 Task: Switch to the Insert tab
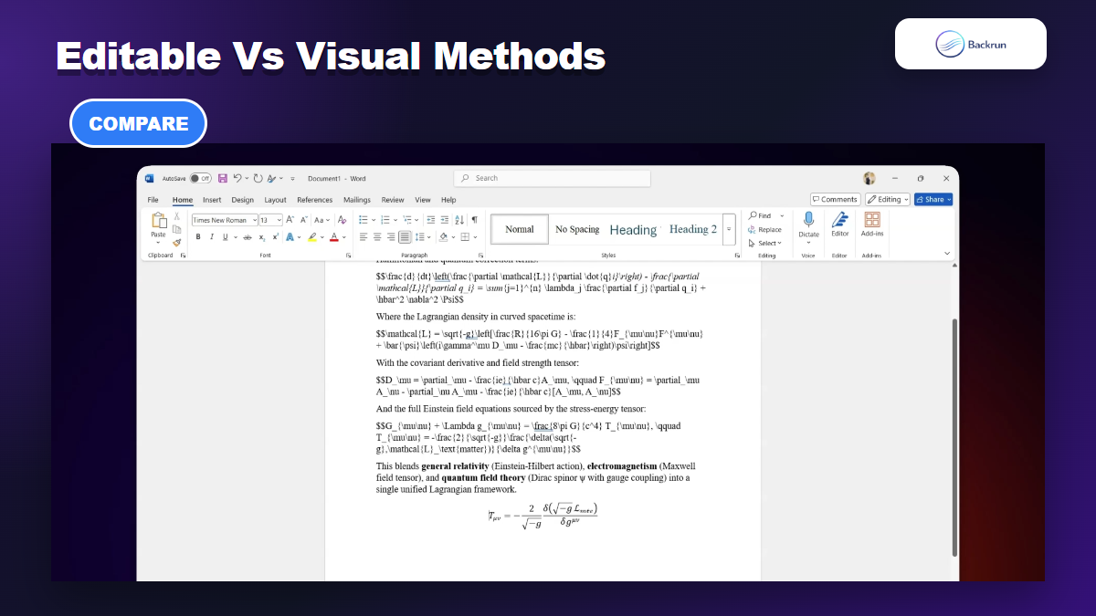pyautogui.click(x=212, y=200)
